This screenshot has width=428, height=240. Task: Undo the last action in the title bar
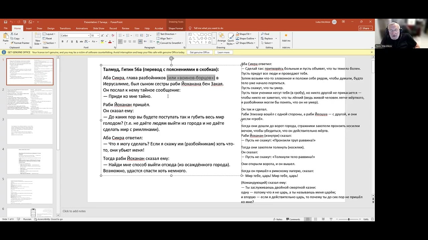pyautogui.click(x=11, y=22)
